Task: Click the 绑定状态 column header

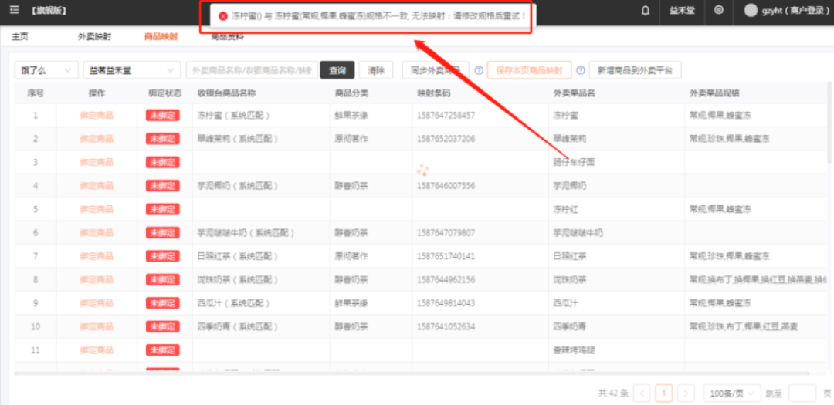Action: pos(165,93)
